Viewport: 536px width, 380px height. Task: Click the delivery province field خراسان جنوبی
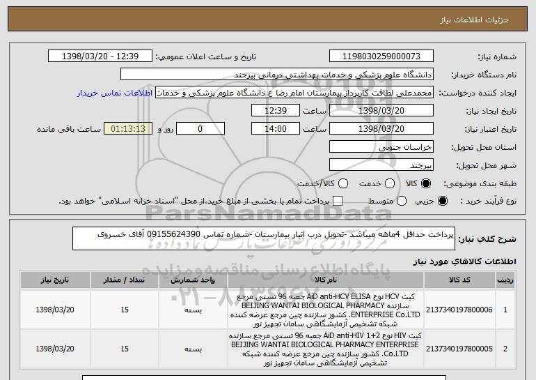381,147
